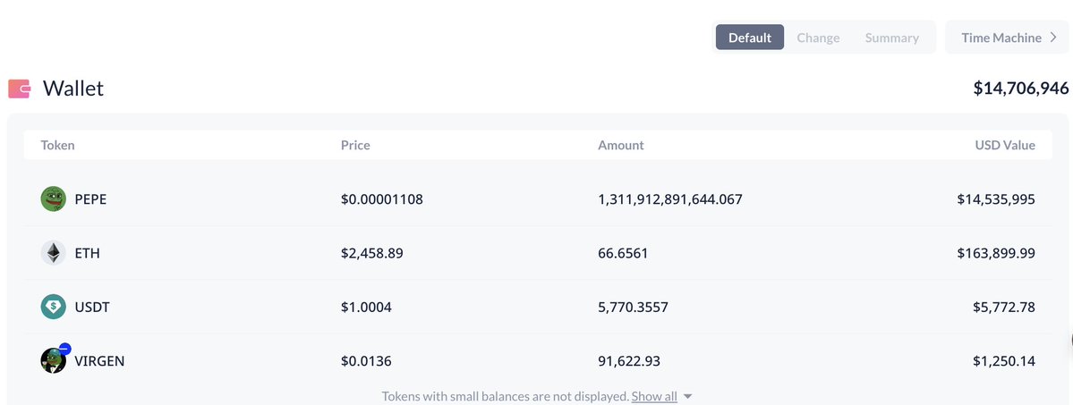Click PEPE USD value $14,535,995
Image resolution: width=1073 pixels, height=405 pixels.
[x=996, y=199]
